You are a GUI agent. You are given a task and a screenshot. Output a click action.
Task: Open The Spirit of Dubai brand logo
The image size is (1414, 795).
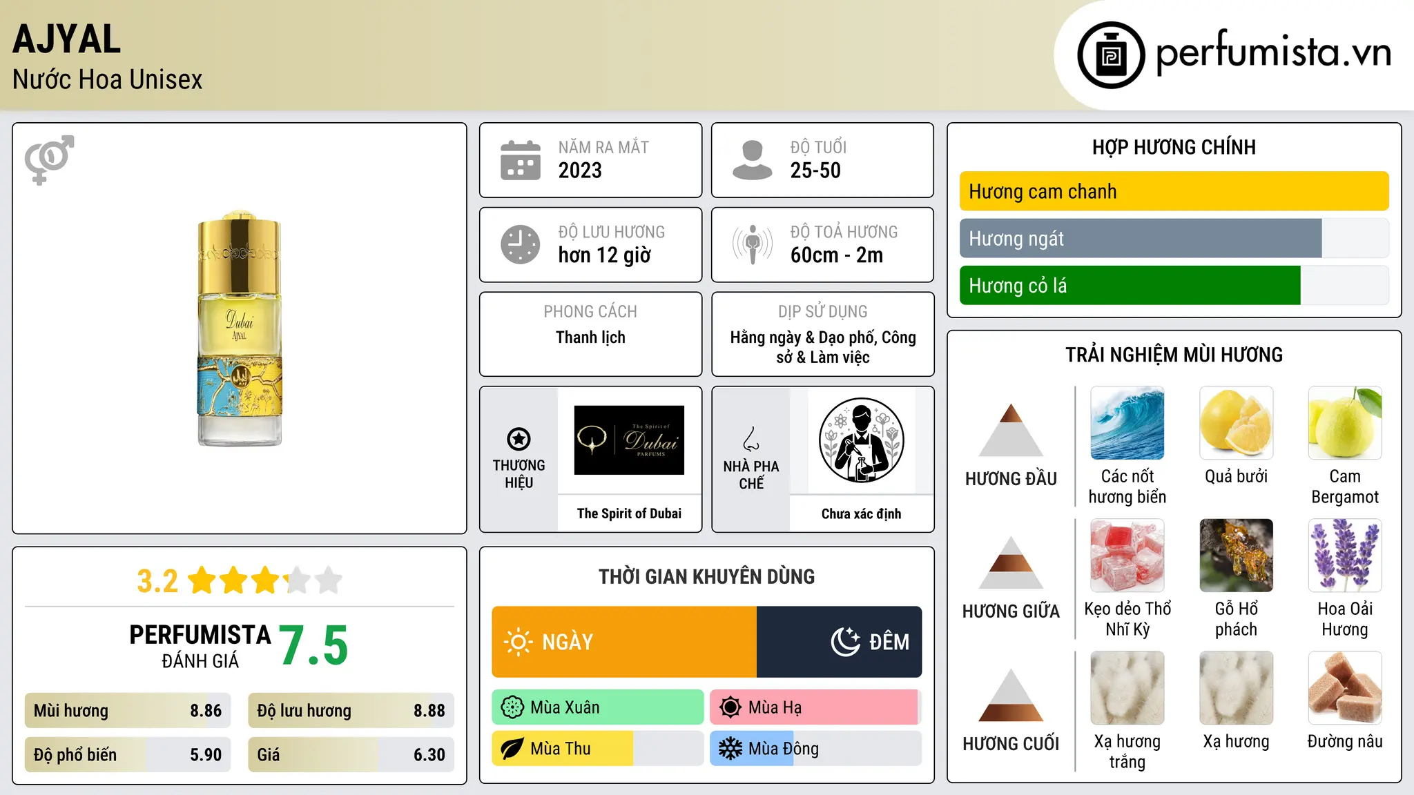coord(629,440)
